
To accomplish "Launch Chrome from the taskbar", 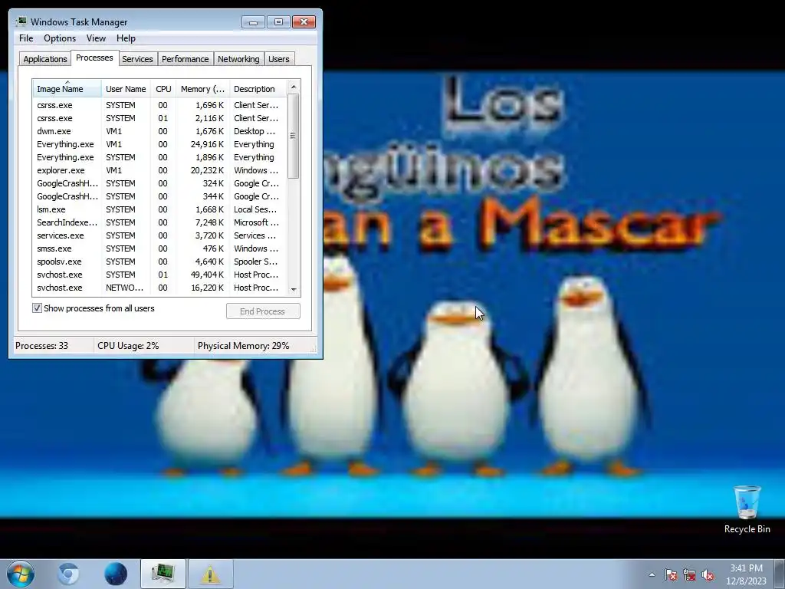I will click(x=68, y=574).
